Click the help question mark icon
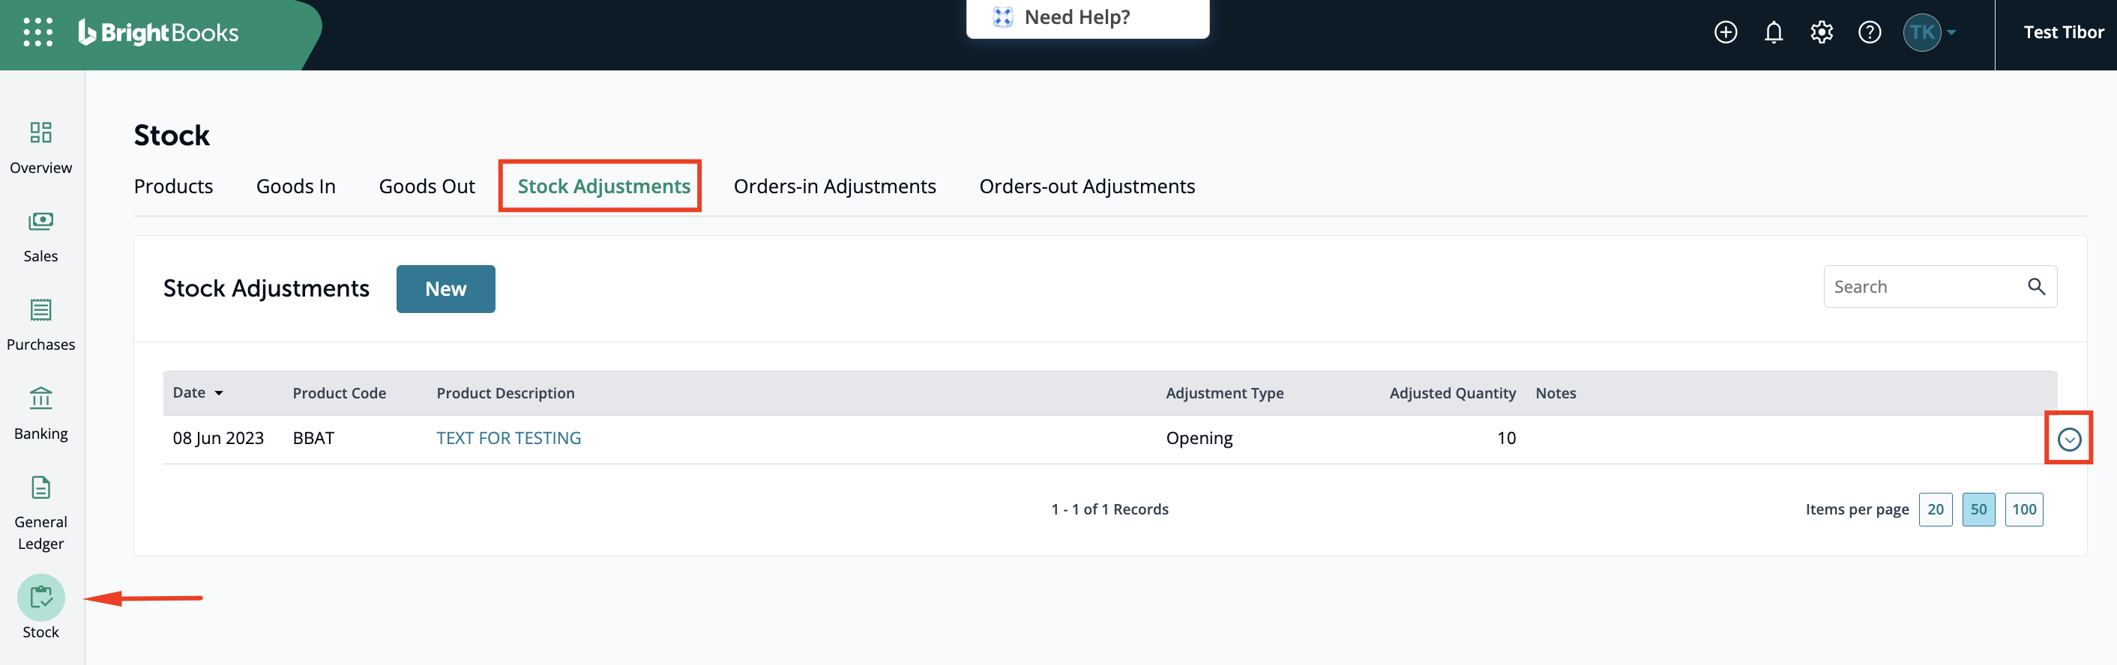This screenshot has width=2117, height=665. (x=1870, y=32)
